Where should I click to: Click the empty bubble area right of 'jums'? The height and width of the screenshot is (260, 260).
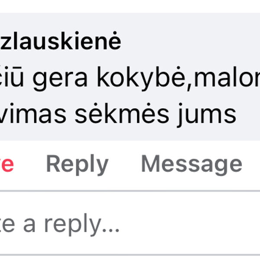tap(248, 114)
